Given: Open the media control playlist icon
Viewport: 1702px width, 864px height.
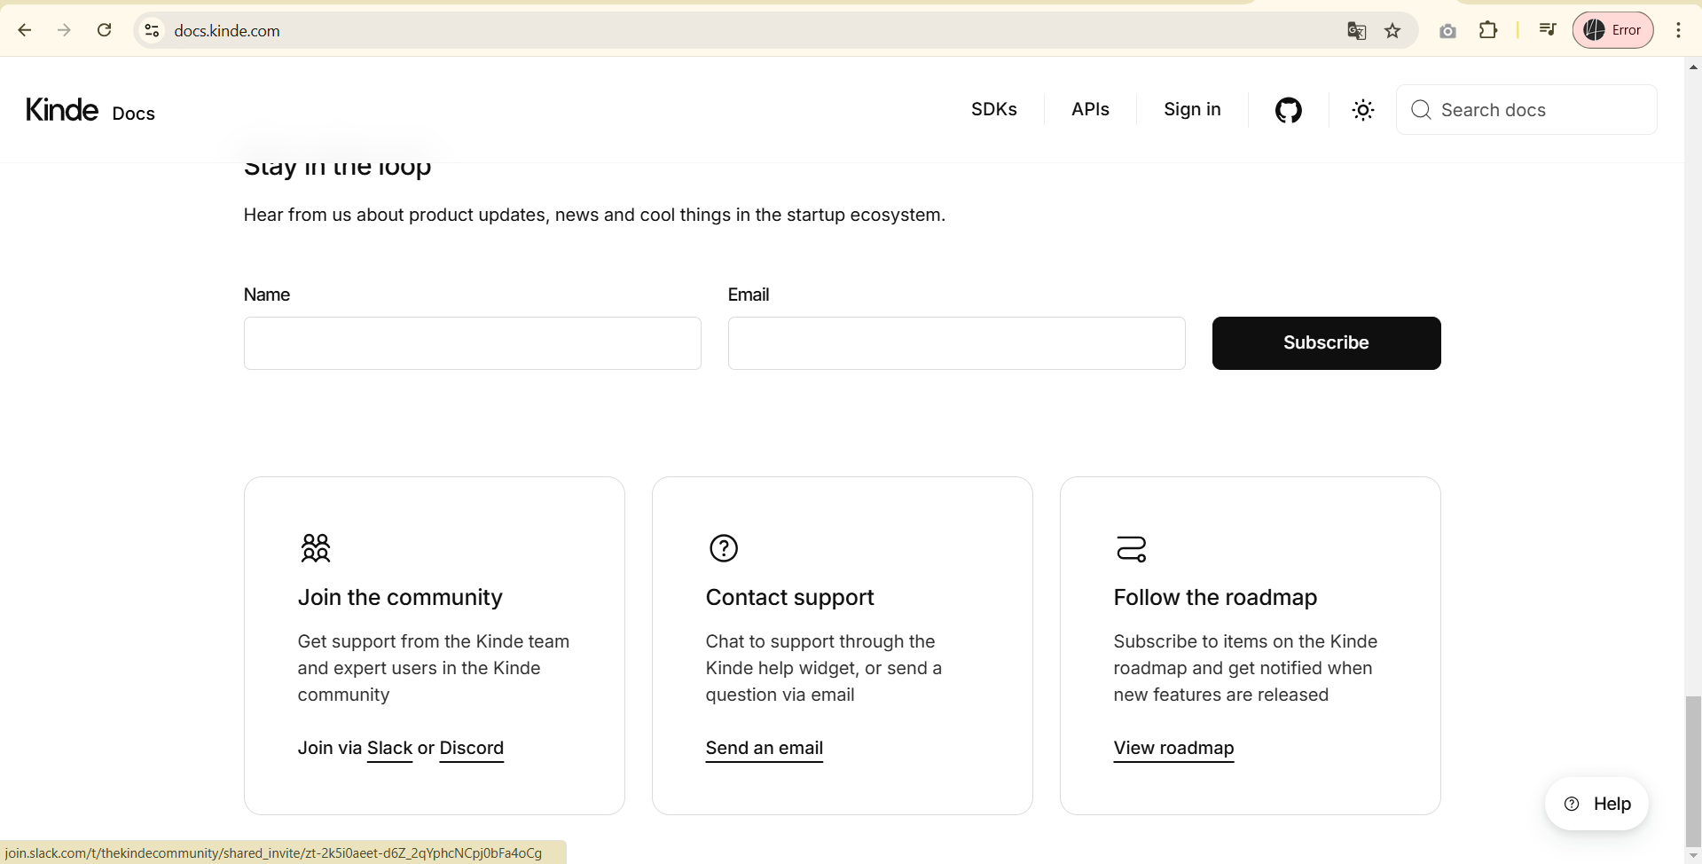Looking at the screenshot, I should pos(1548,30).
